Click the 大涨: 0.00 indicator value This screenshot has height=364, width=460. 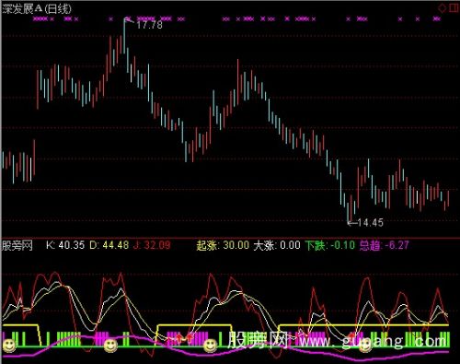277,245
